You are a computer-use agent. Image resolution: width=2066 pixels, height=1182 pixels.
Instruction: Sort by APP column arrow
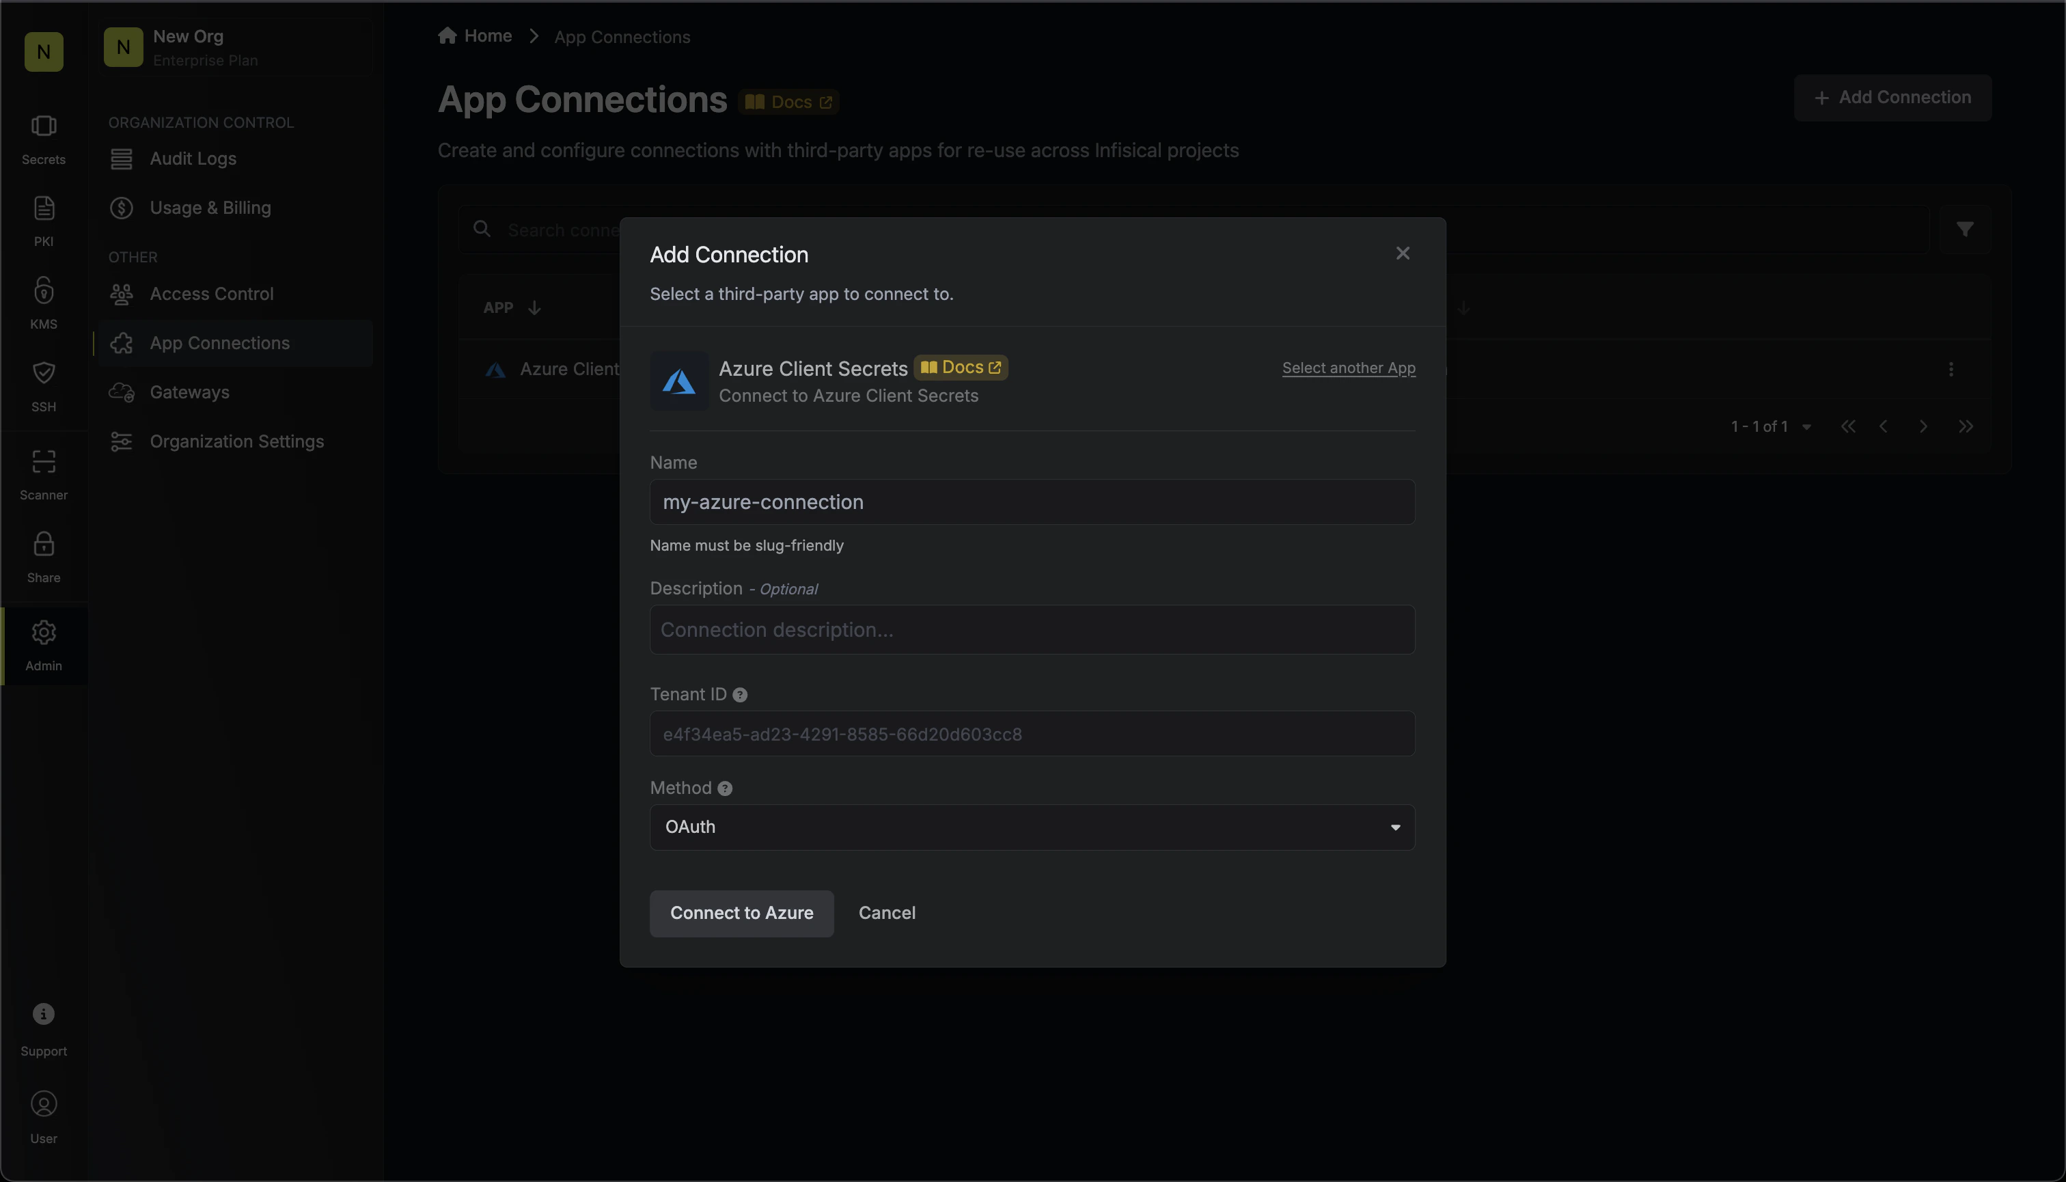point(534,309)
